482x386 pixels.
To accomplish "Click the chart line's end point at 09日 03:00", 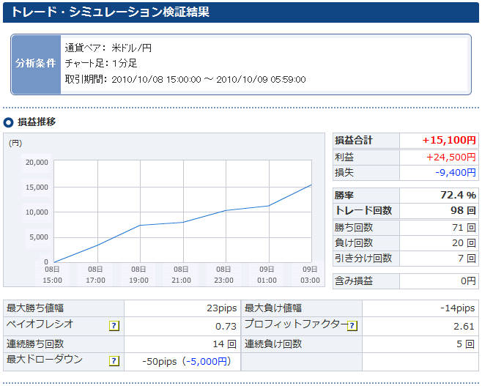I will click(x=311, y=185).
